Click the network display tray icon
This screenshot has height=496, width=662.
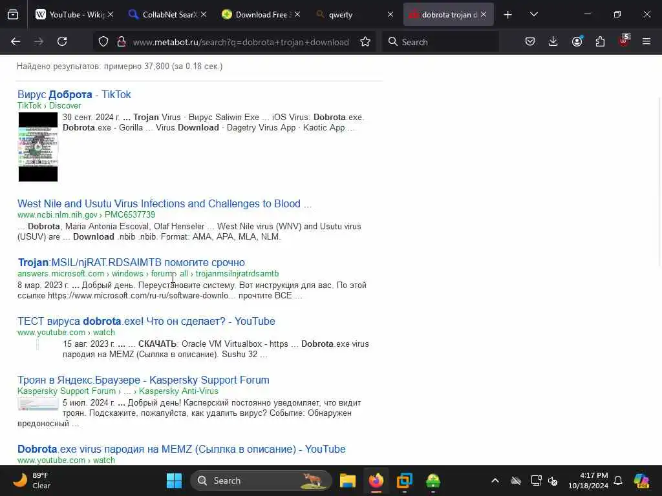pyautogui.click(x=536, y=480)
